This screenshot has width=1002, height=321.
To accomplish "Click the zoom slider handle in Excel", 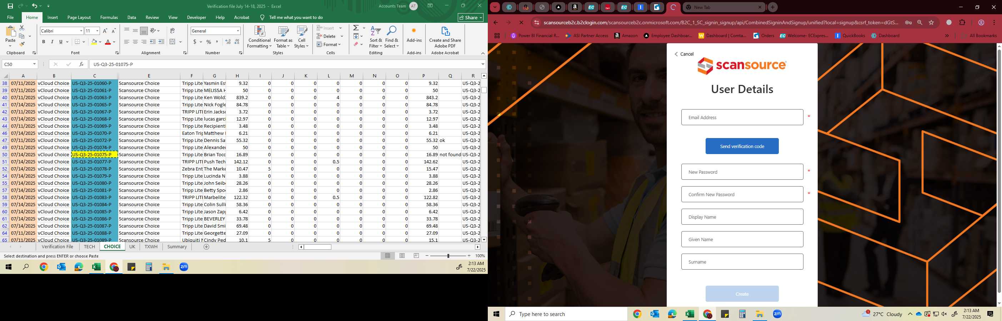I will [448, 256].
